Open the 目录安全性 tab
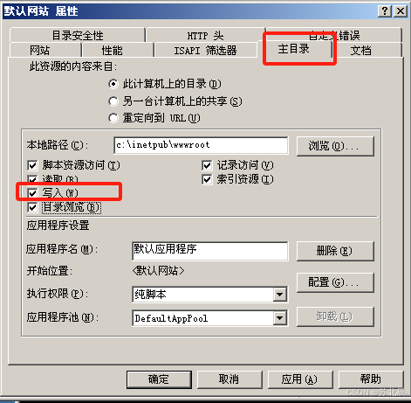 click(78, 35)
